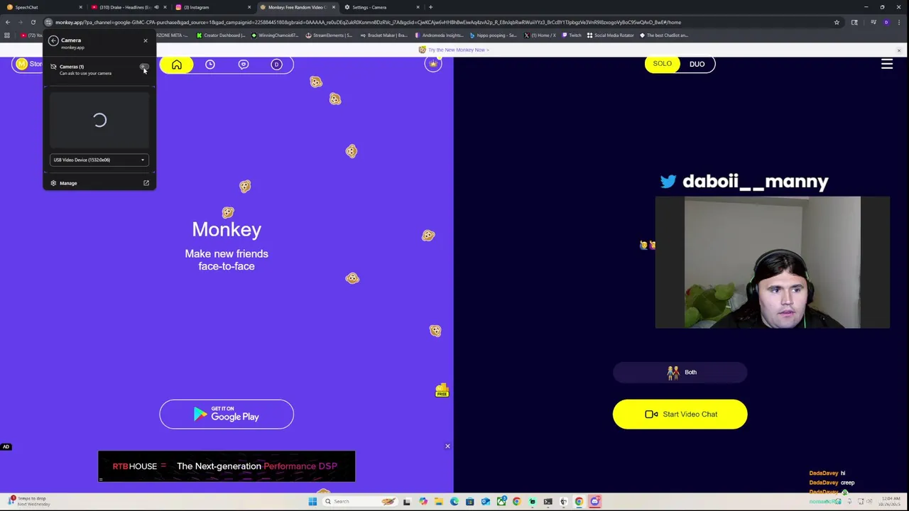Open the Windows Start menu

[312, 502]
